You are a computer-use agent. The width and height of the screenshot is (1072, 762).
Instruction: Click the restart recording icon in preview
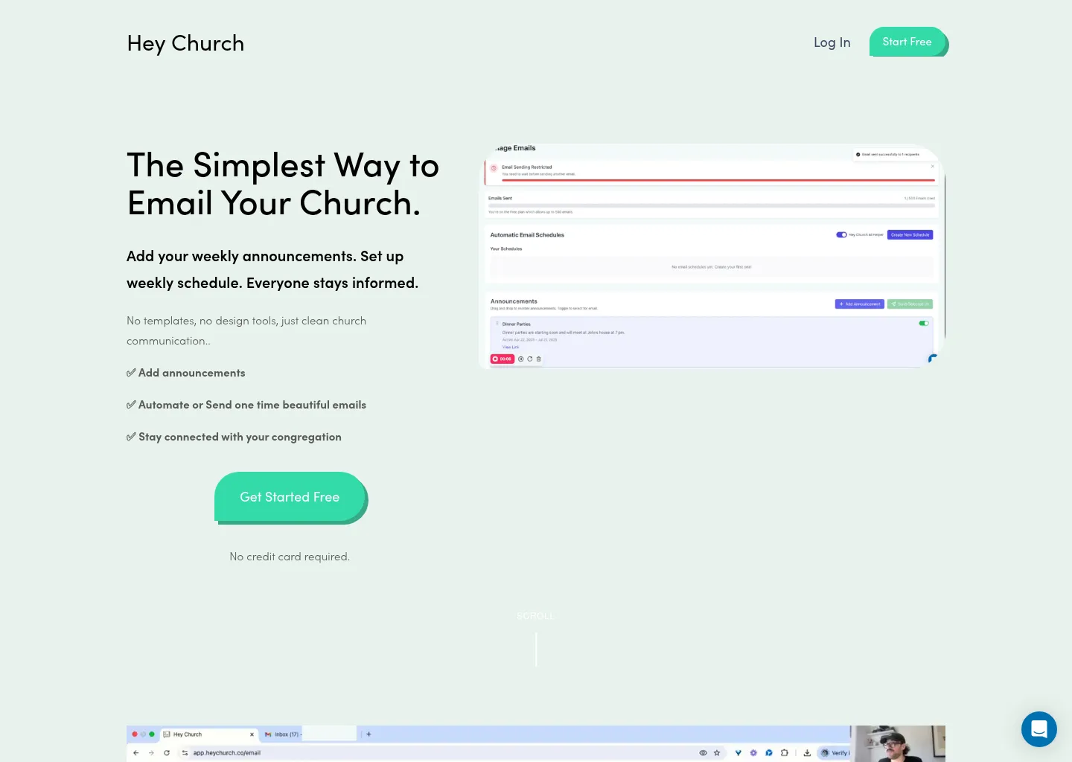(x=530, y=359)
